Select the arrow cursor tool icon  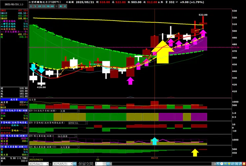(x=218, y=164)
